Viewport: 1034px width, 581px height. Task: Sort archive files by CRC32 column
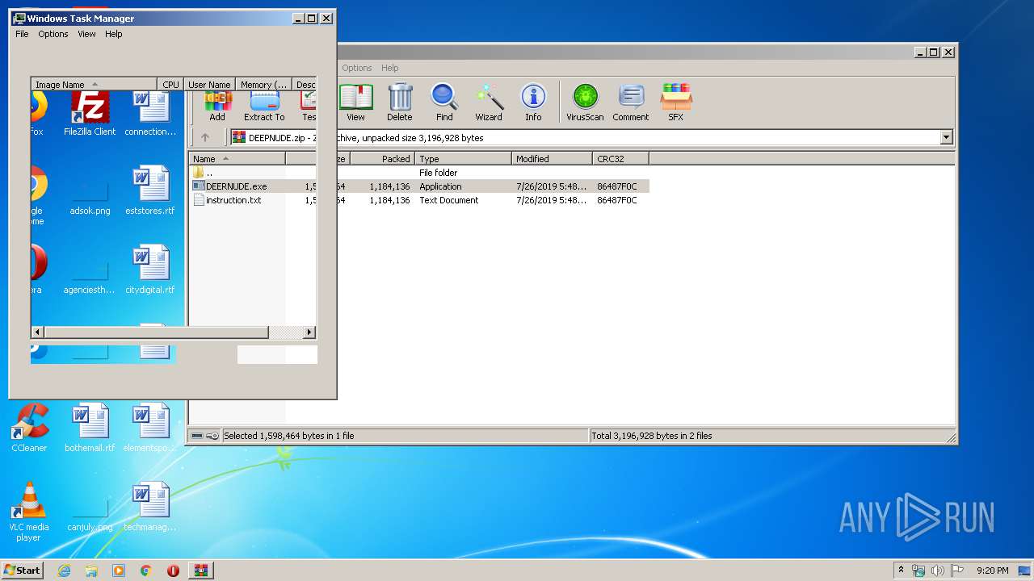pyautogui.click(x=620, y=159)
